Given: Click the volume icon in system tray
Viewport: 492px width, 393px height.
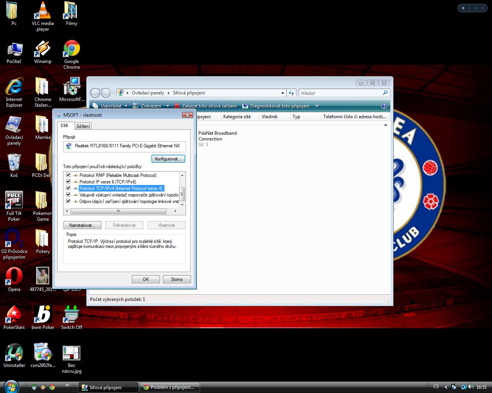Looking at the screenshot, I should [x=471, y=387].
